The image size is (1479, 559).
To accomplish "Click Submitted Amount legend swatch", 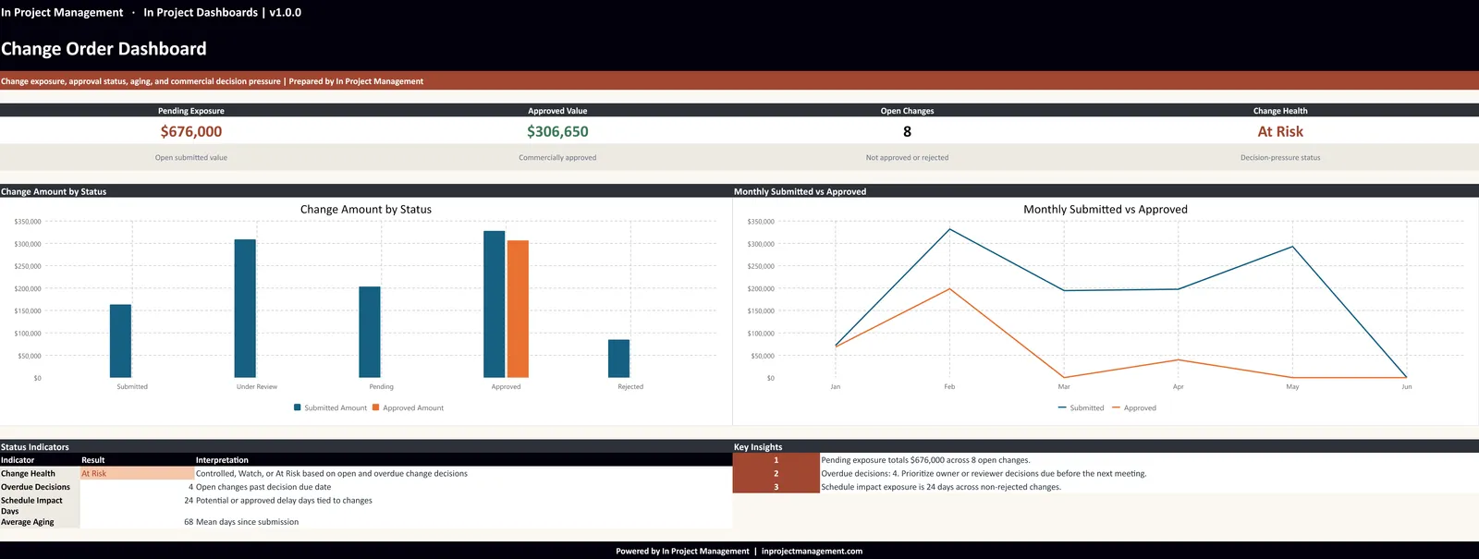I will 298,407.
